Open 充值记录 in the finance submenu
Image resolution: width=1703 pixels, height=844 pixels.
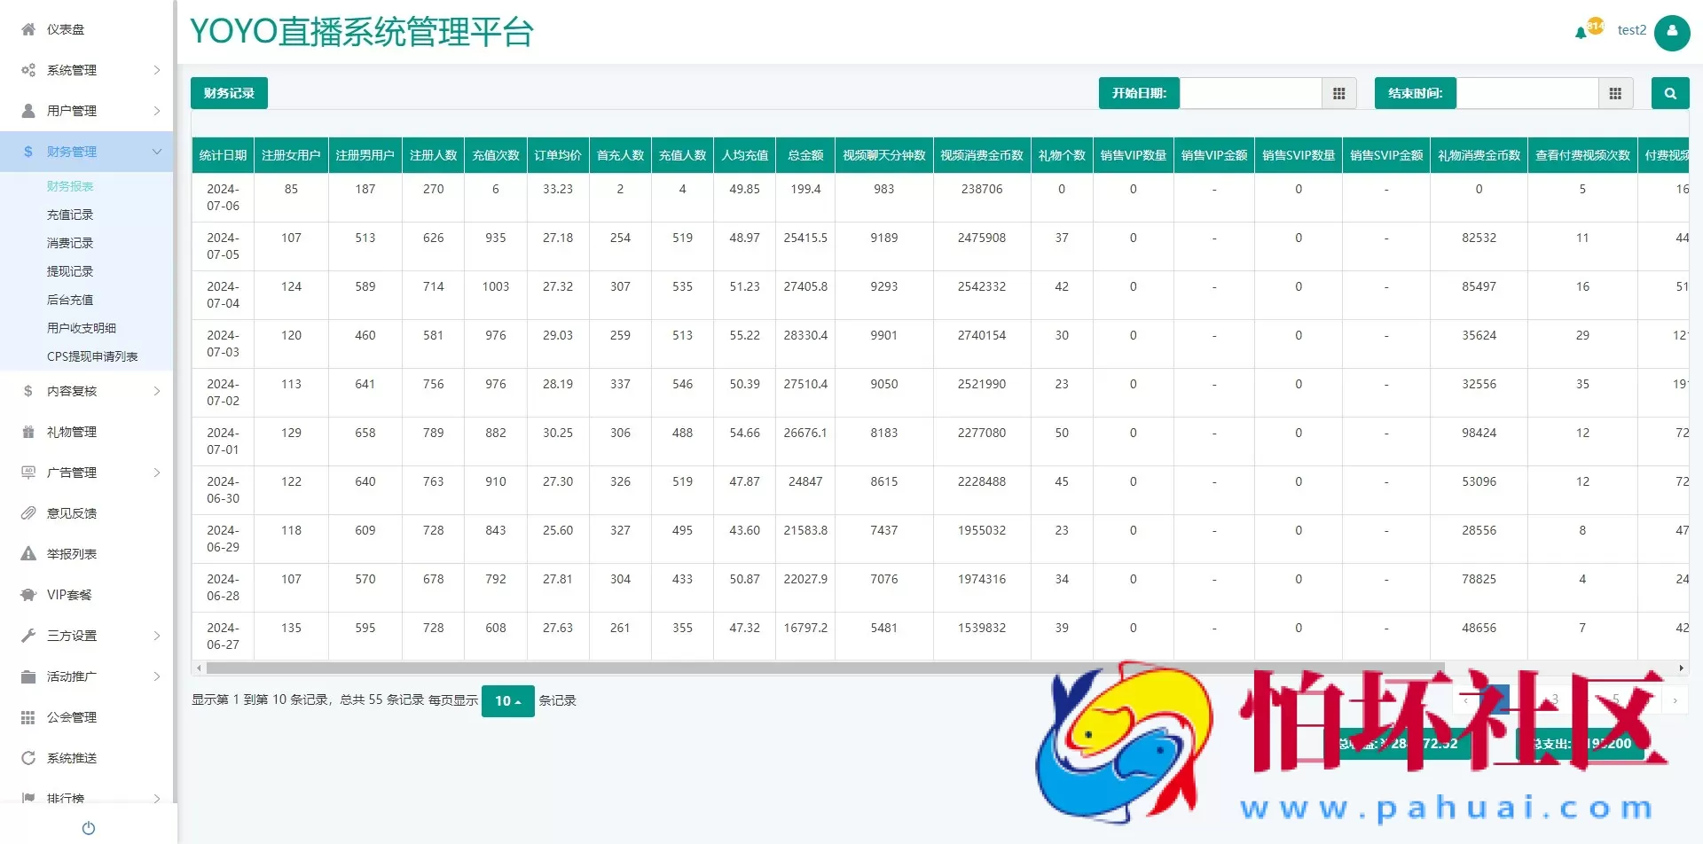70,215
